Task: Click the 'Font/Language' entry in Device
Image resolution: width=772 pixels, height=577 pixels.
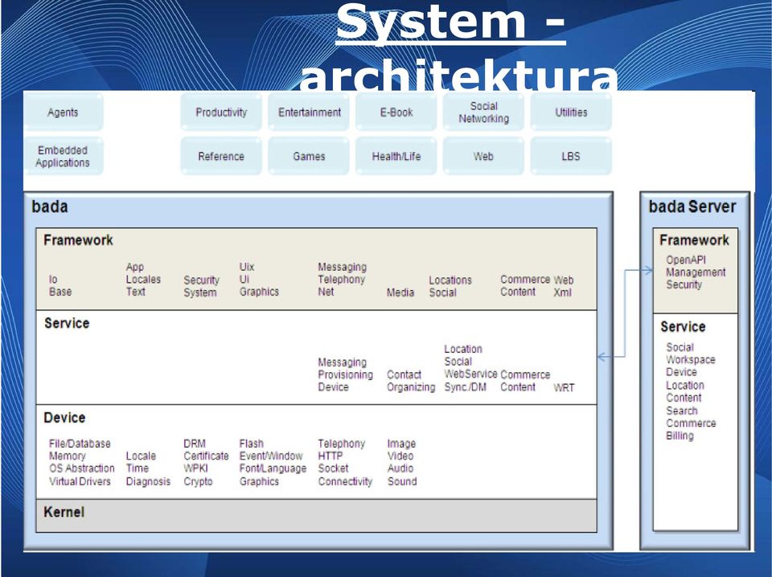Action: 273,469
